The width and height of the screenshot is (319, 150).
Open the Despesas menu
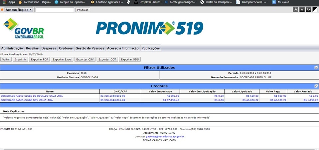coord(49,48)
